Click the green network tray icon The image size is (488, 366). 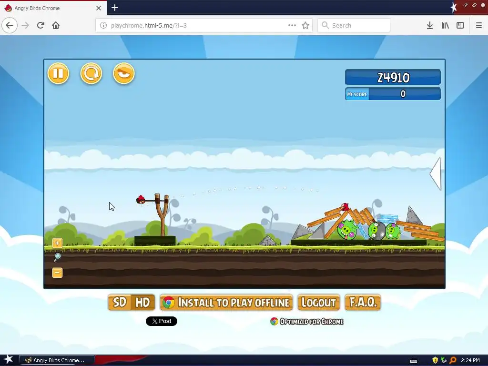[x=444, y=360]
